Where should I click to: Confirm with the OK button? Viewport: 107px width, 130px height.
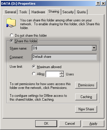pos(46,124)
